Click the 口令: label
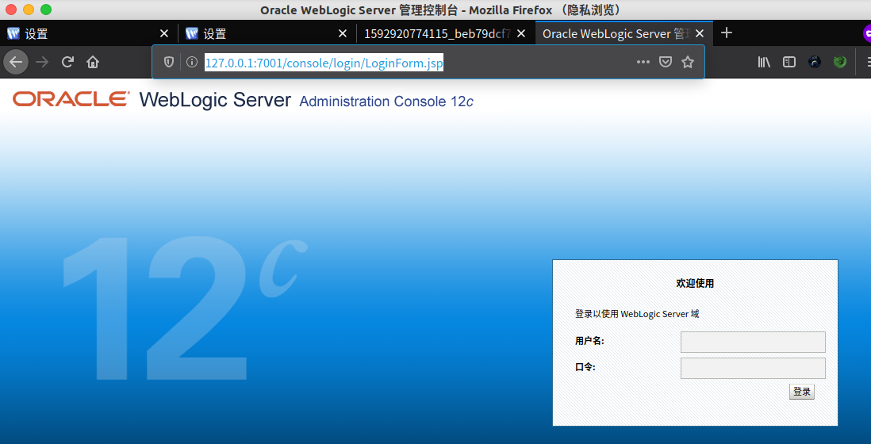Screen dimensions: 871x444 pyautogui.click(x=585, y=367)
